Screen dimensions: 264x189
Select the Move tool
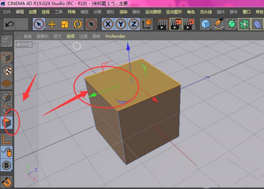(52, 24)
